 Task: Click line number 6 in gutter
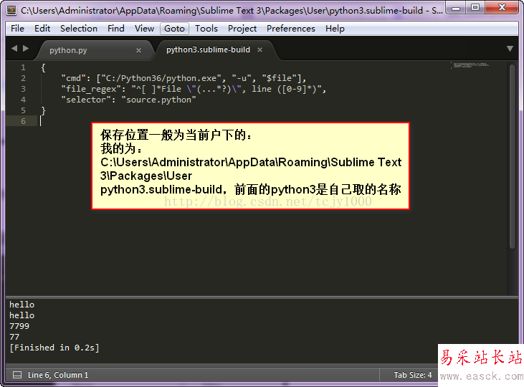(x=23, y=121)
